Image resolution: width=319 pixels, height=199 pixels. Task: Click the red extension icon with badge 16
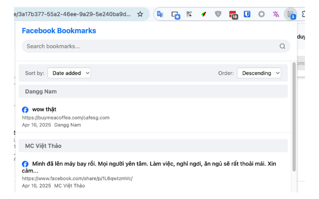(x=233, y=15)
